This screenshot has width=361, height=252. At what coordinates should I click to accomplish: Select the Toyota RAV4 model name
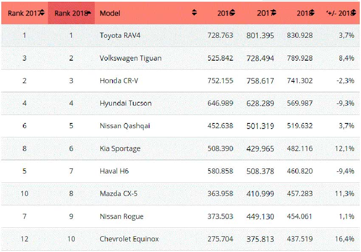tap(120, 35)
